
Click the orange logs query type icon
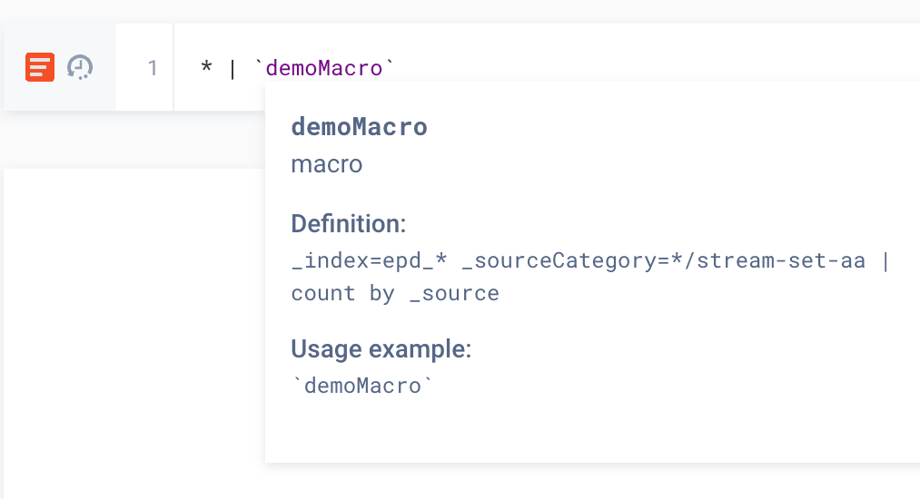coord(40,67)
